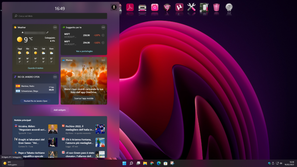This screenshot has height=167, width=297.
Task: Open the Chrome icon in dock
Action: [x=167, y=7]
